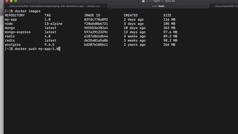Click image ID e187e861db44
Viewport: 238px width, 134px height.
(96, 36)
